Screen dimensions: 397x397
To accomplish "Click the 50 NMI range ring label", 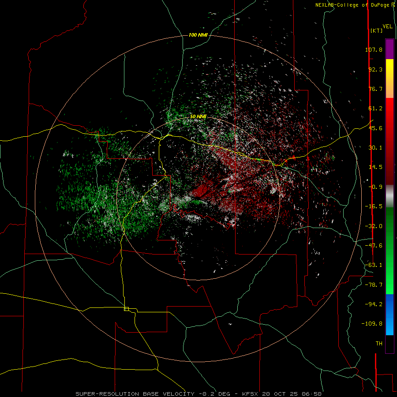I will (x=198, y=116).
